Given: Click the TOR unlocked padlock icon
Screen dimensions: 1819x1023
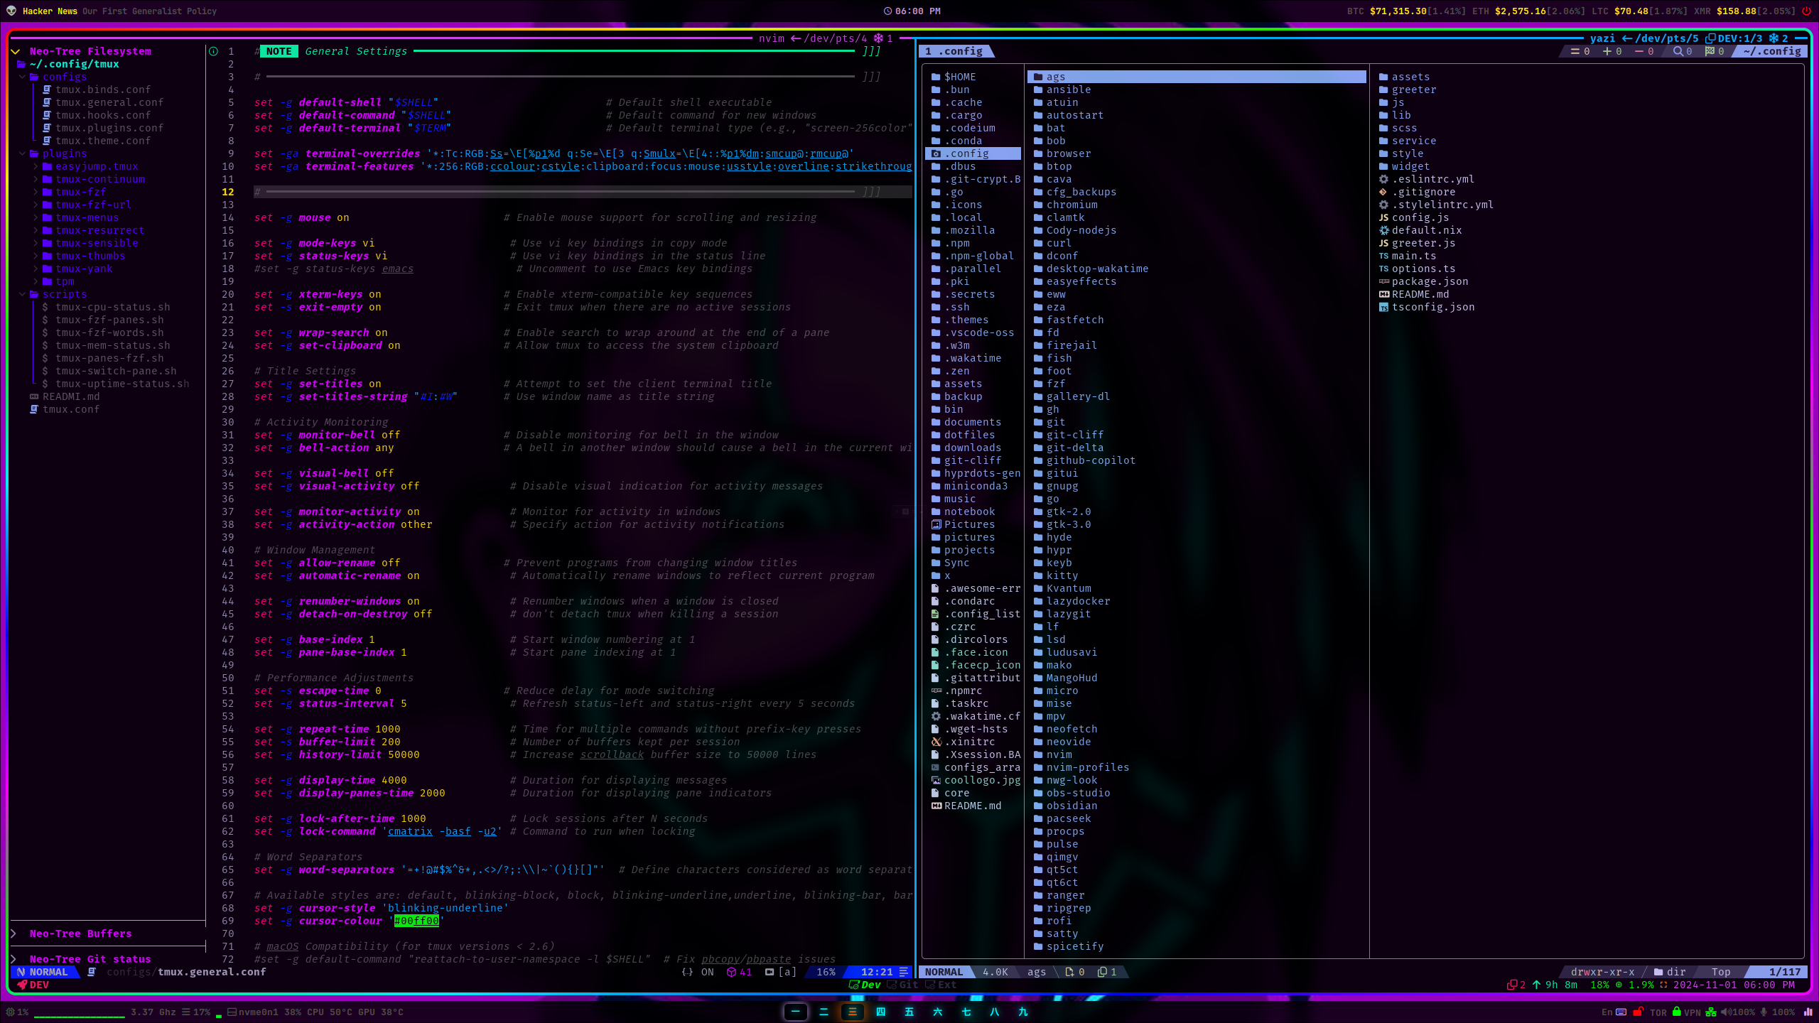Looking at the screenshot, I should tap(1638, 1012).
